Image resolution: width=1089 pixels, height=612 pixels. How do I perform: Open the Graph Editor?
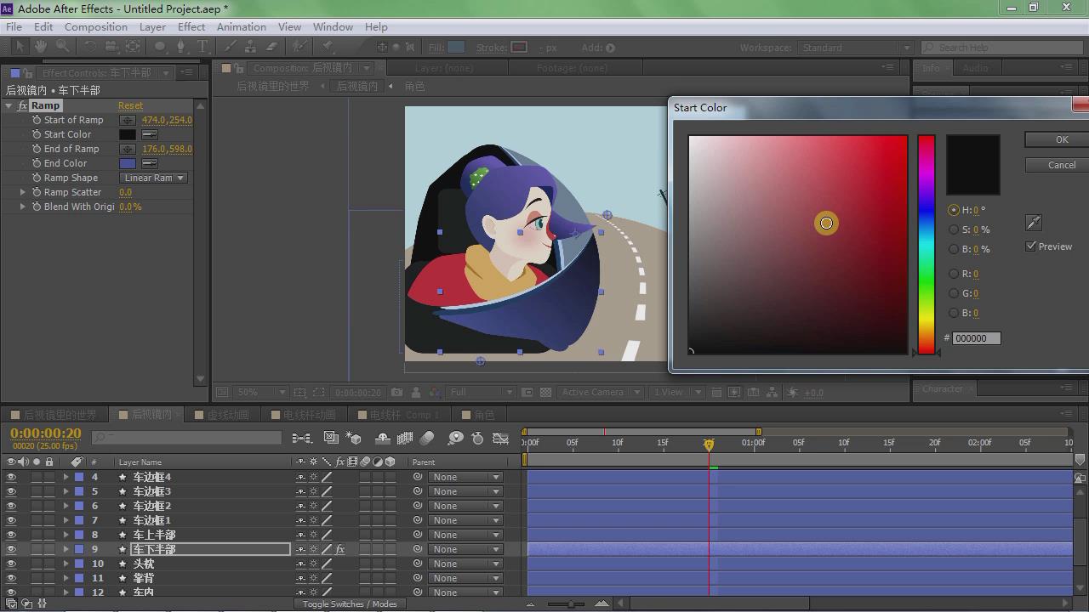(501, 438)
